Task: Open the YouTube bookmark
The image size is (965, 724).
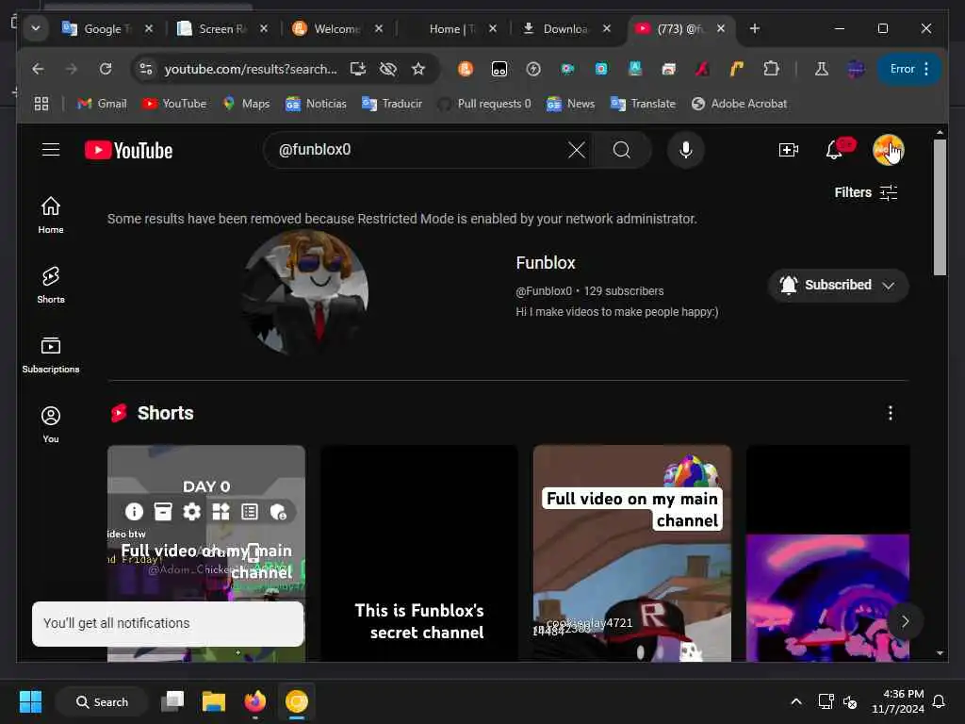Action: coord(174,104)
